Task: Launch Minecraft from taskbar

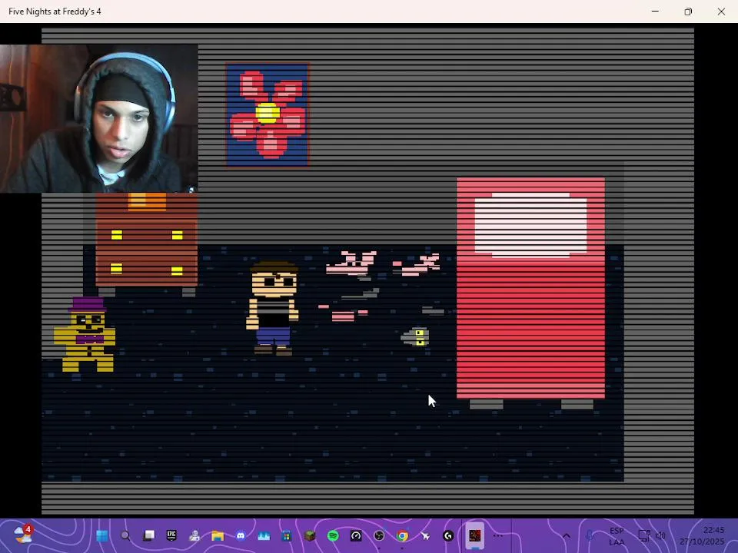Action: (x=309, y=535)
